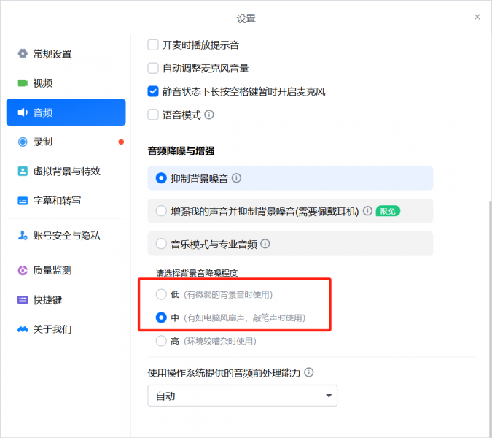The image size is (492, 438).
Task: Enable 开麦时播放提示音 checkbox
Action: point(153,45)
